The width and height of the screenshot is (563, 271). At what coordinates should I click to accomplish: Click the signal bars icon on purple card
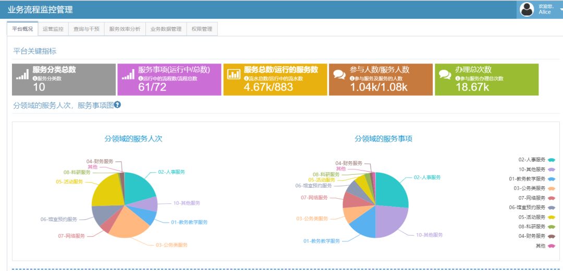tap(128, 74)
